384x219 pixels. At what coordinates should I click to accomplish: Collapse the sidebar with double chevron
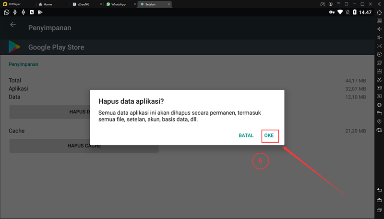(x=379, y=4)
